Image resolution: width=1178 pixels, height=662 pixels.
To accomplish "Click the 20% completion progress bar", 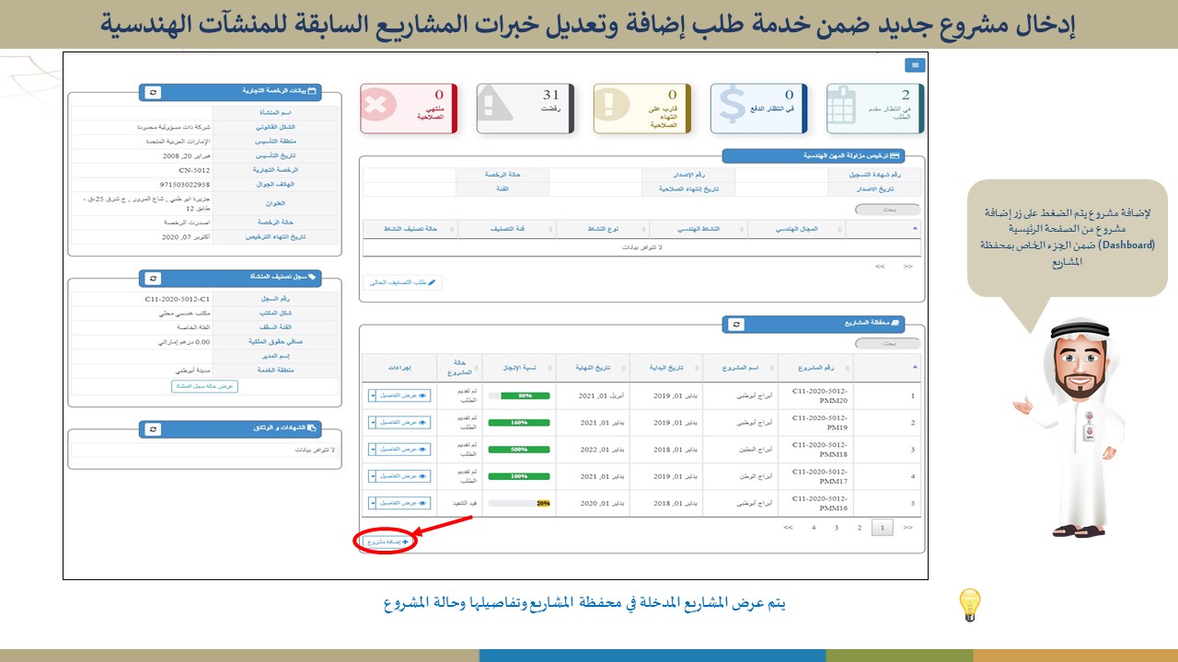I will tap(519, 504).
